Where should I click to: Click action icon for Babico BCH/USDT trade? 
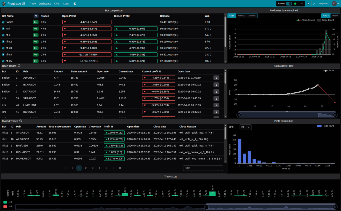click(x=216, y=85)
